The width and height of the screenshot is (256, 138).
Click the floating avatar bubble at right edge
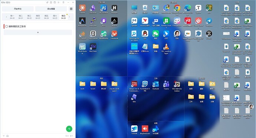(x=251, y=107)
